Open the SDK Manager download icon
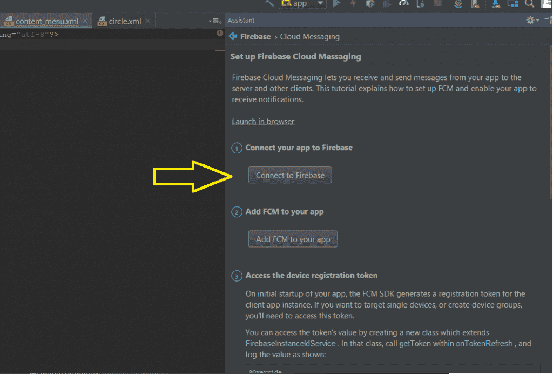Viewport: 553px width, 374px height. pos(496,4)
